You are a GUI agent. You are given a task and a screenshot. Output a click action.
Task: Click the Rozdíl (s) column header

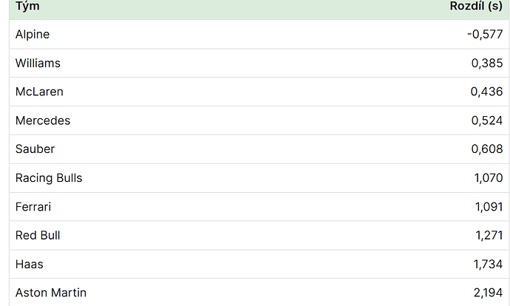tap(476, 6)
